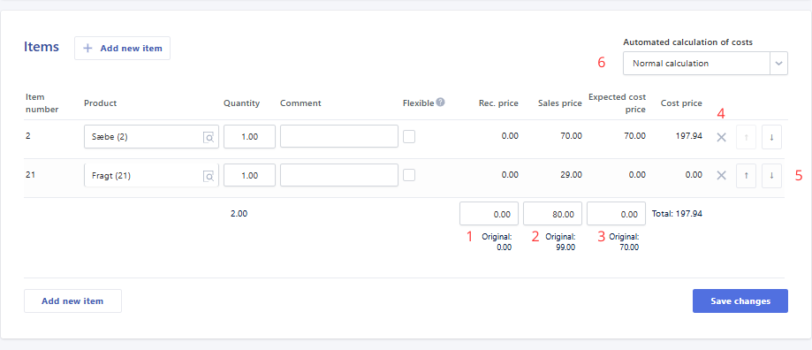Viewport: 812px width, 350px height.
Task: Expand the Automated calculation dropdown arrow
Action: 778,63
